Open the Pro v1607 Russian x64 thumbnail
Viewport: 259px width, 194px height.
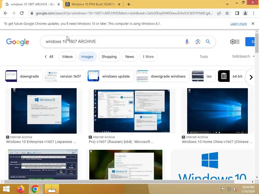tap(132, 111)
